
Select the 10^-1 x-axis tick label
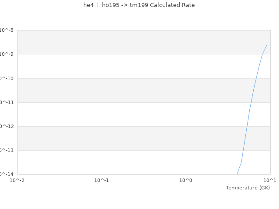(102, 180)
